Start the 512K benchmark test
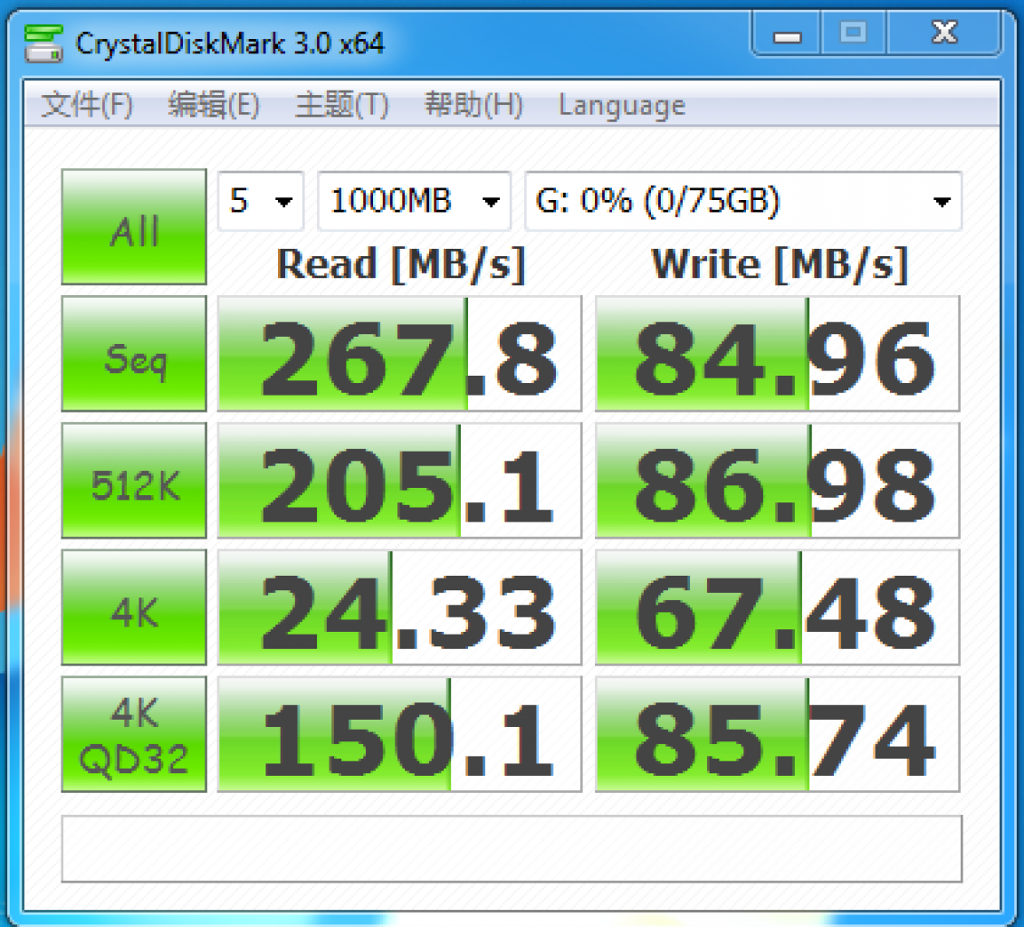1024x927 pixels. 134,481
